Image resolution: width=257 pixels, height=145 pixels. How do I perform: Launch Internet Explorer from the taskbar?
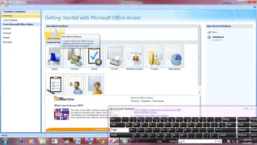pos(20,141)
